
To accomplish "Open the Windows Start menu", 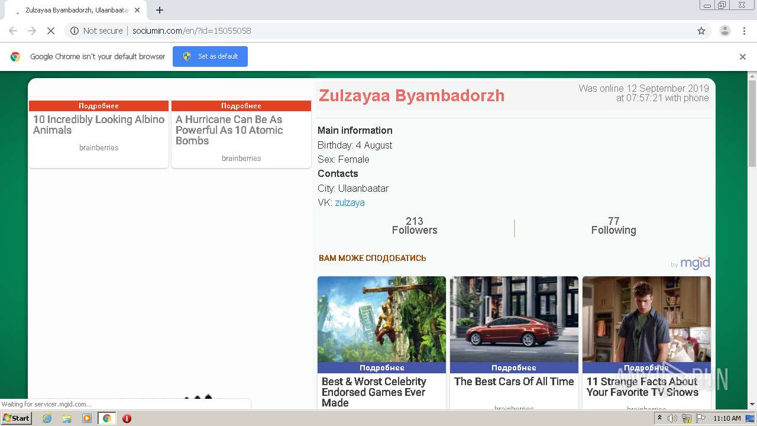I will pyautogui.click(x=17, y=418).
